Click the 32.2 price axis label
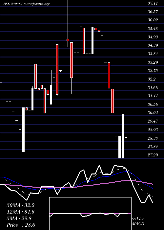Viewport: 164px width, 230px height. tap(152, 79)
